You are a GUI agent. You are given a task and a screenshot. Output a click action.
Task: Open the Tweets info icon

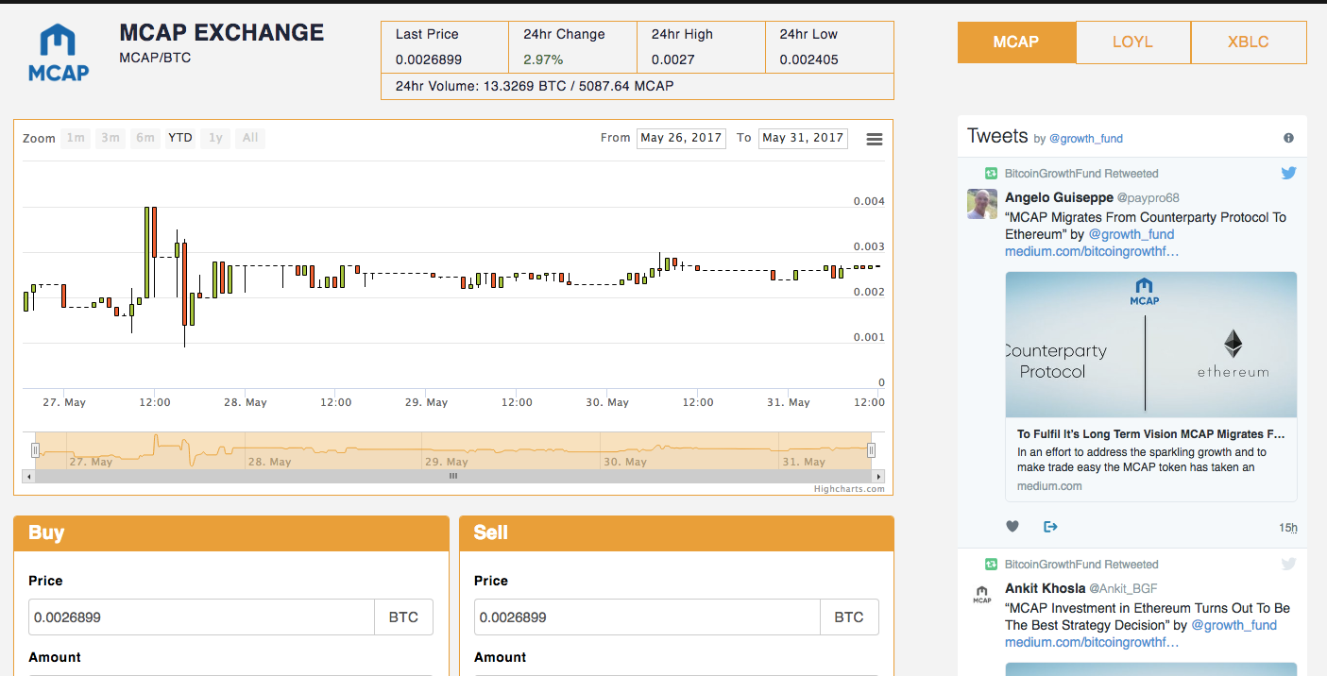pos(1288,138)
